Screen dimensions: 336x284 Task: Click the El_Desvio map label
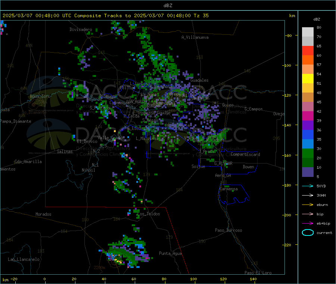coord(87,141)
